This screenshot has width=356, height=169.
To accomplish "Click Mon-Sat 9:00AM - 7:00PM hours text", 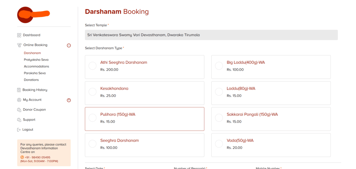I will coord(39,161).
